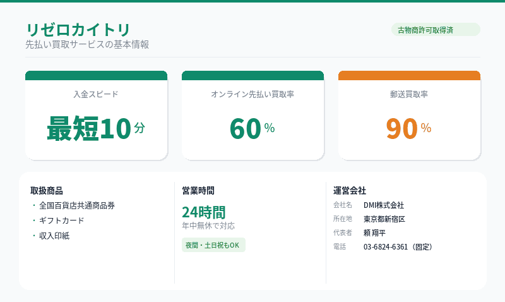Click the 年中無休で対応 note
This screenshot has height=302, width=505.
[x=208, y=226]
